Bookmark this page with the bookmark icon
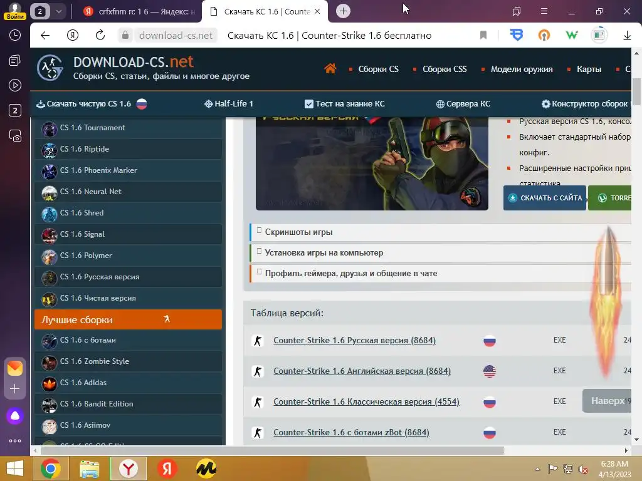 tap(483, 36)
